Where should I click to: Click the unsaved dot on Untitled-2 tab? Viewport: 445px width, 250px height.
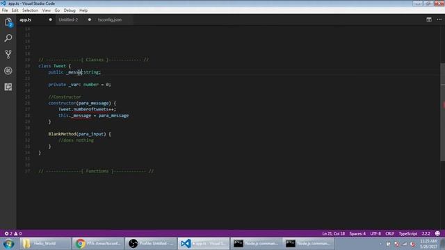coord(90,19)
